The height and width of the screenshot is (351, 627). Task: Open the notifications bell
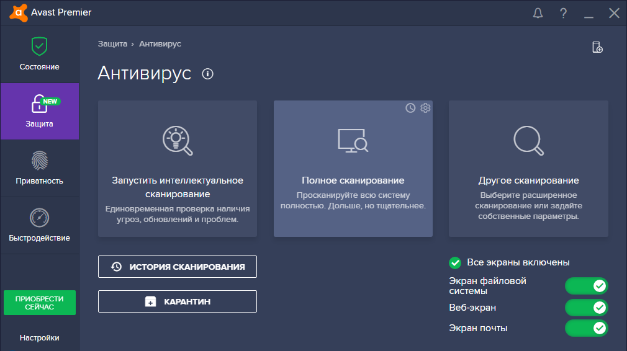pos(538,13)
